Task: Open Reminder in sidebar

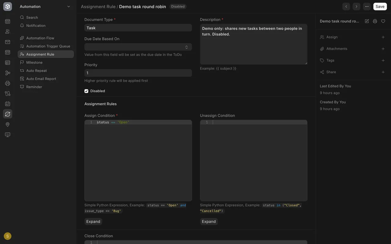Action: pos(46,87)
